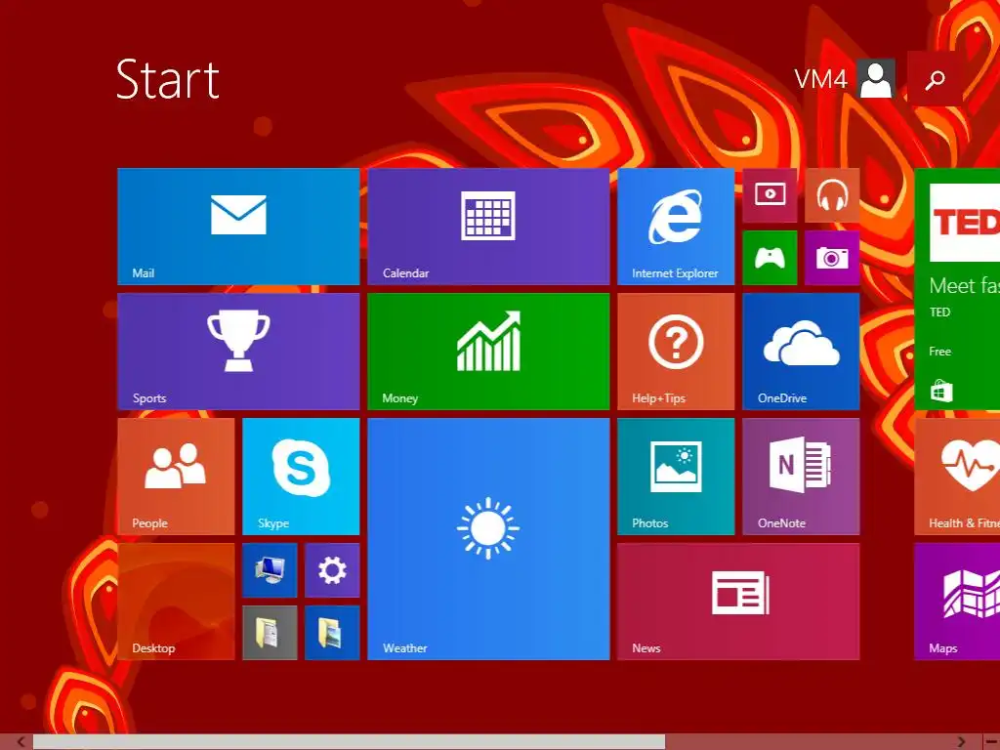Open the People tile
The width and height of the screenshot is (1000, 750).
[x=176, y=477]
